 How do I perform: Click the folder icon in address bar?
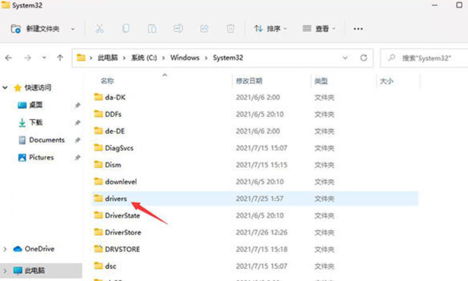coord(81,57)
